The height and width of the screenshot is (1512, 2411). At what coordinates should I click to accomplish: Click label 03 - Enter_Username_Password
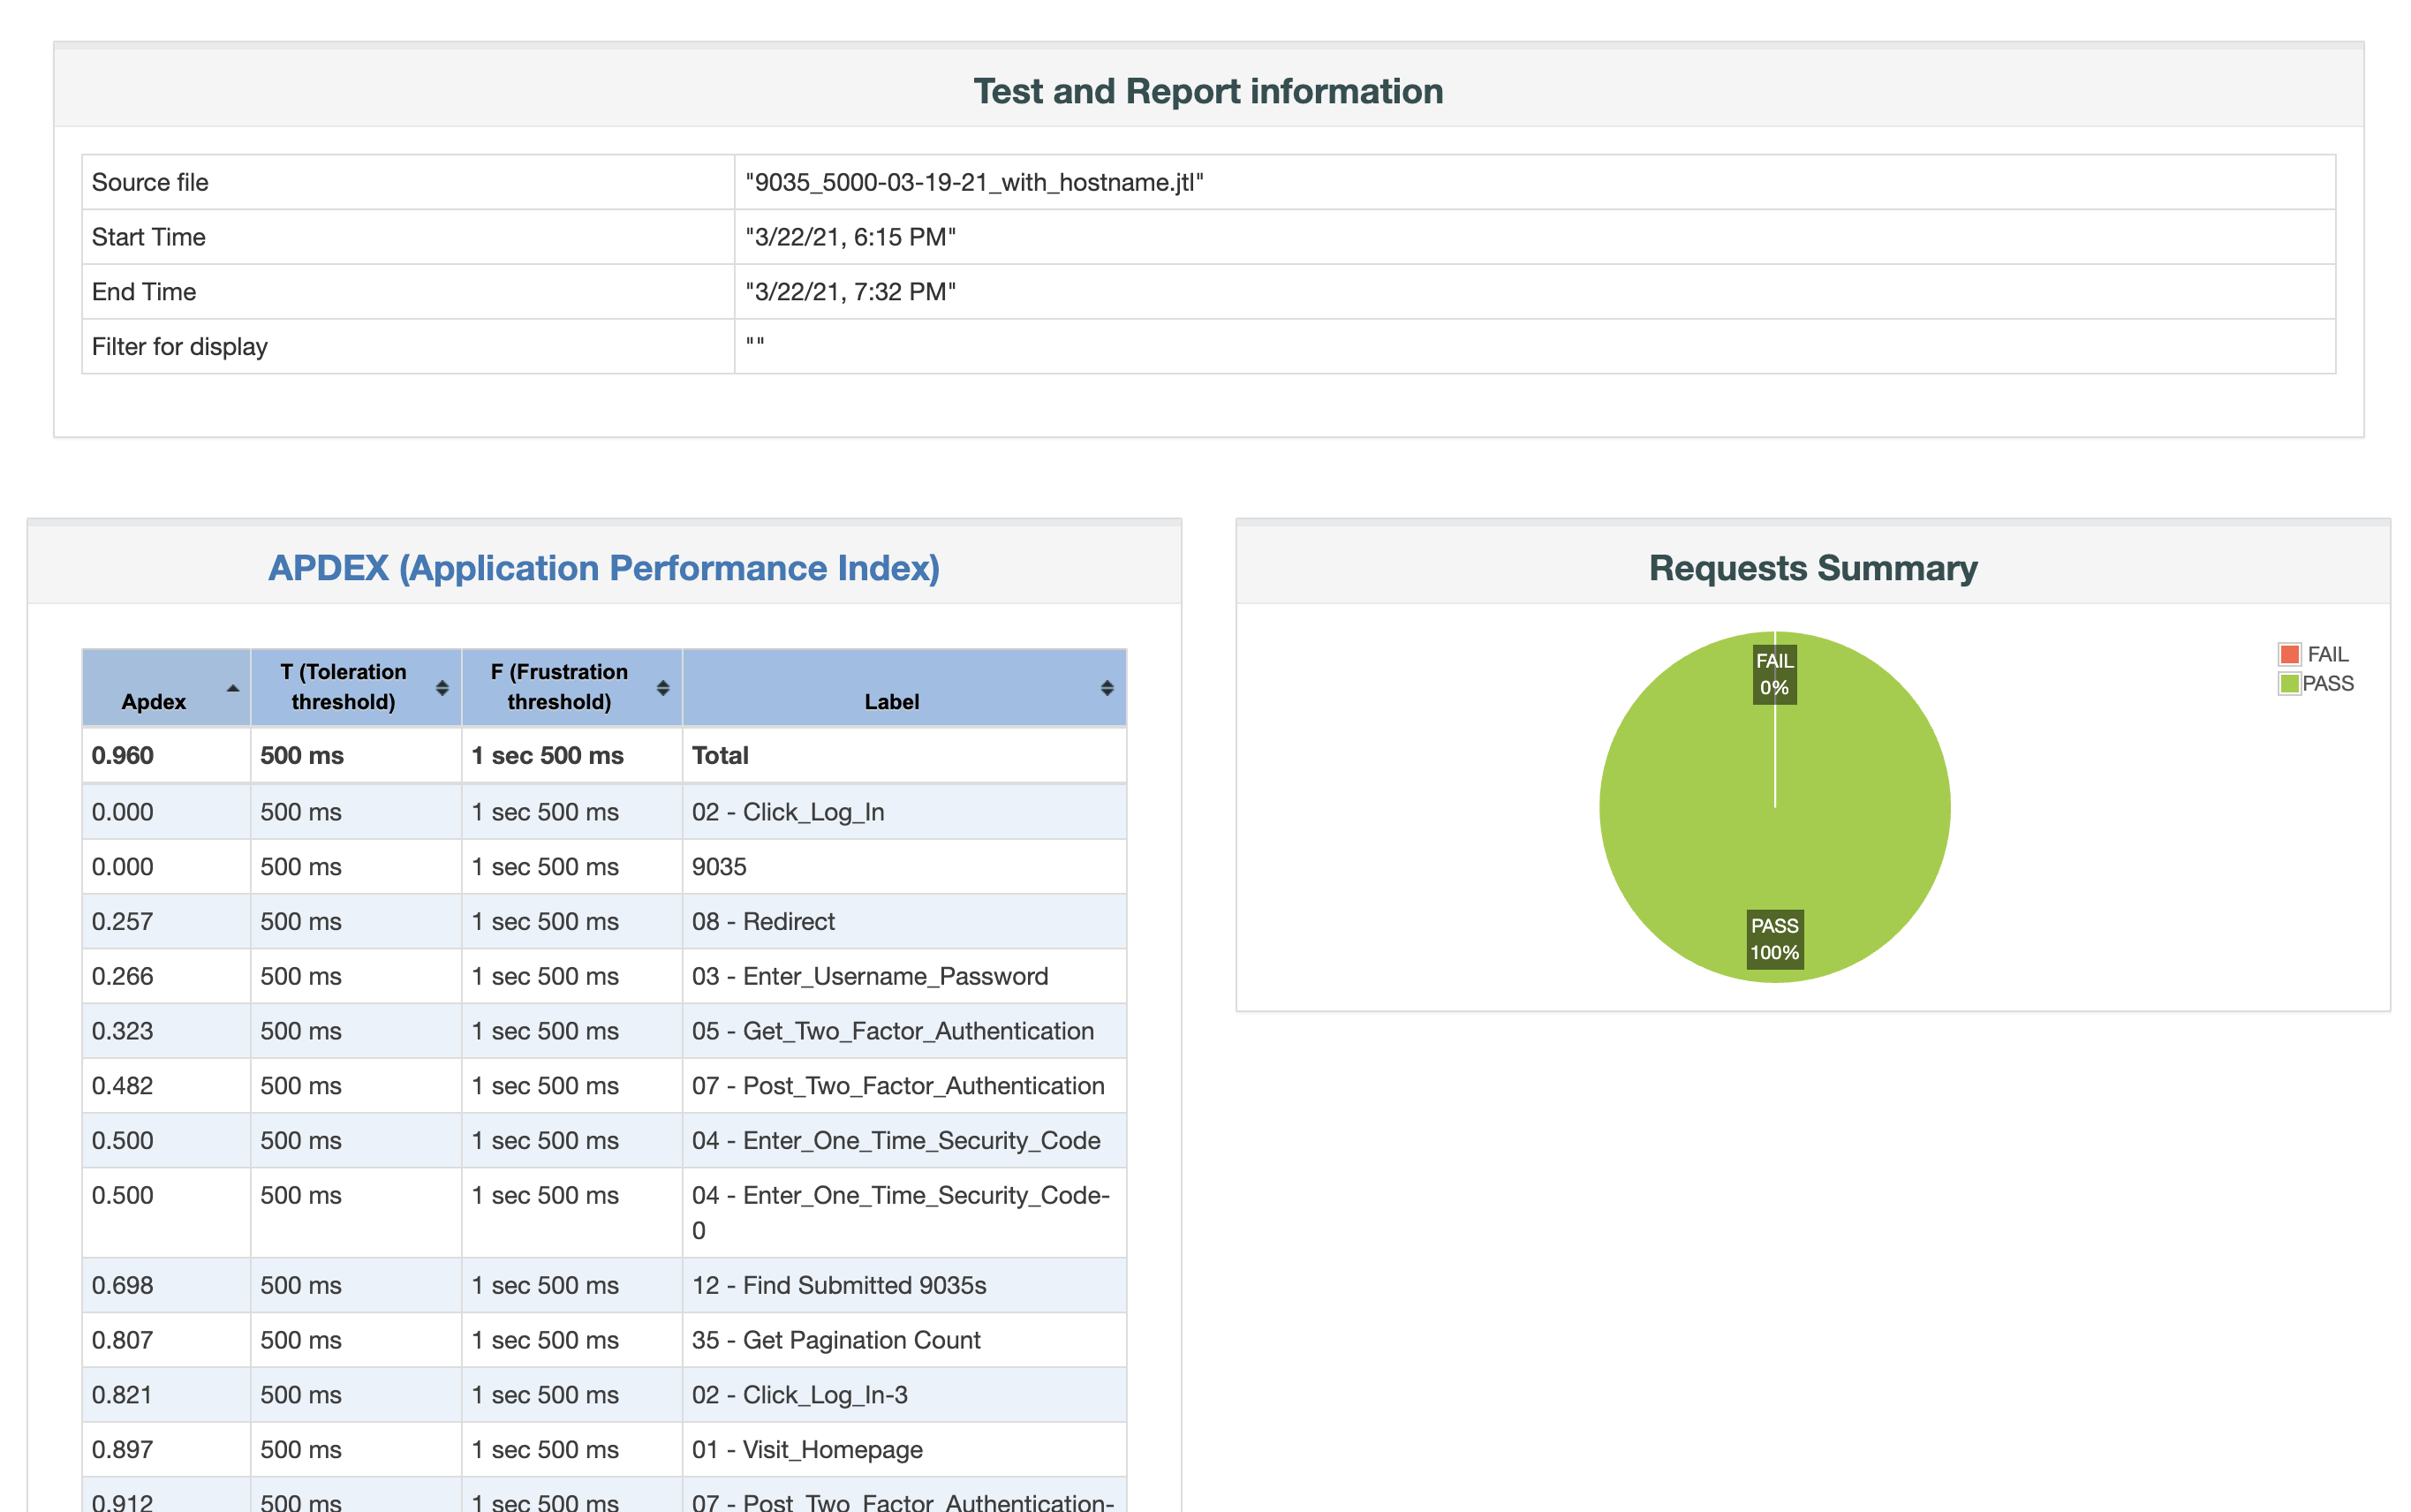point(870,977)
